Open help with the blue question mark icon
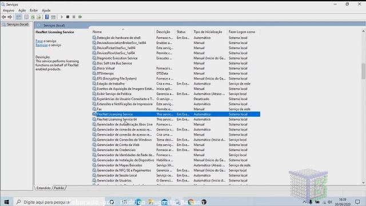The image size is (366, 206). [x=47, y=17]
